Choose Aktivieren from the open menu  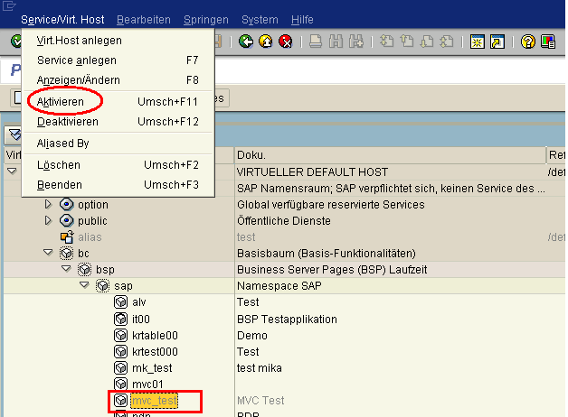tap(61, 102)
